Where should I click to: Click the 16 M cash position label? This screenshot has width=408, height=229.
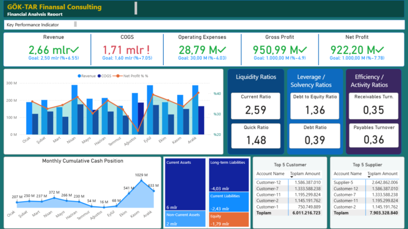(104, 202)
